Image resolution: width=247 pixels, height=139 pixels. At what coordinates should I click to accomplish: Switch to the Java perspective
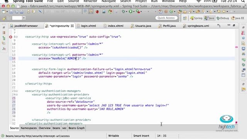tap(209, 18)
